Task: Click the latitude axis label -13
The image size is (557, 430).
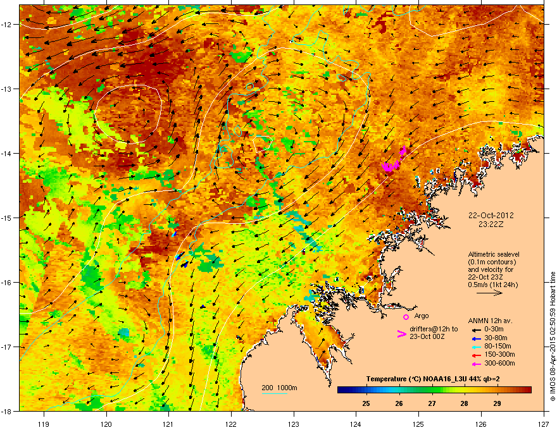Action: tap(7, 89)
